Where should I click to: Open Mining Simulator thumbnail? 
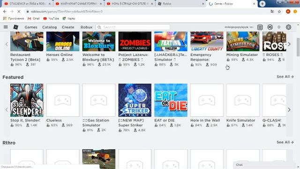coord(243,41)
